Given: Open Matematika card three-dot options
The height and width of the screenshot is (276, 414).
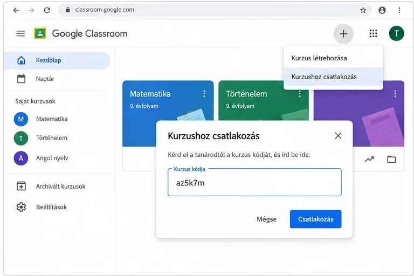Looking at the screenshot, I should [x=204, y=93].
